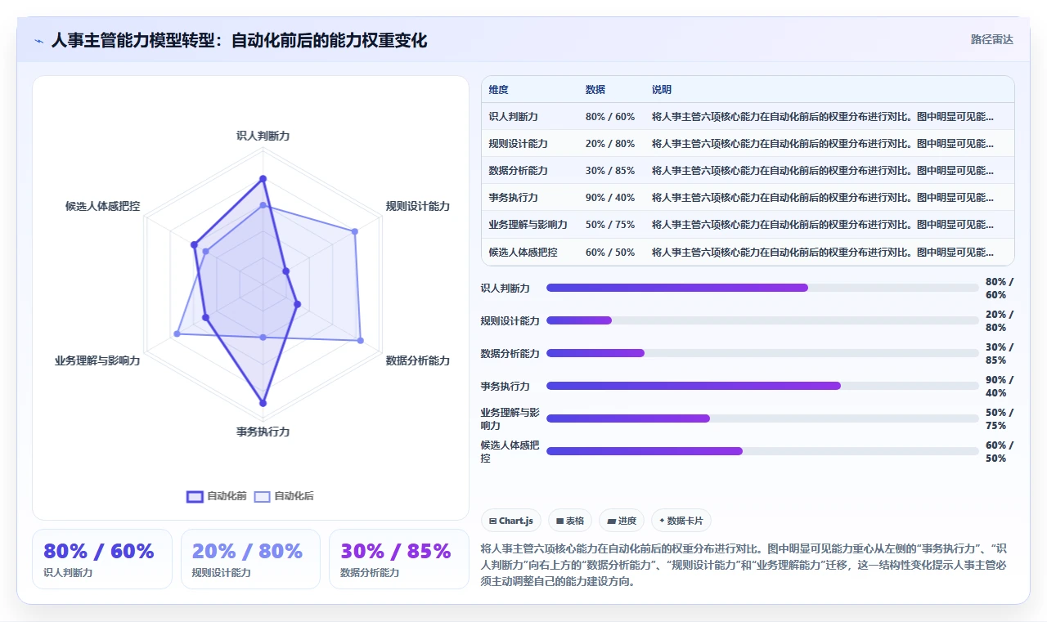The width and height of the screenshot is (1047, 622).
Task: Click the radar axis label 事务执行力
Action: coord(263,432)
